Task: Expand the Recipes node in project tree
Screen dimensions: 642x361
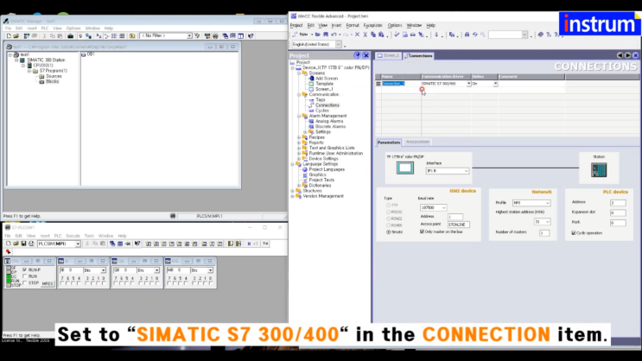Action: 299,137
